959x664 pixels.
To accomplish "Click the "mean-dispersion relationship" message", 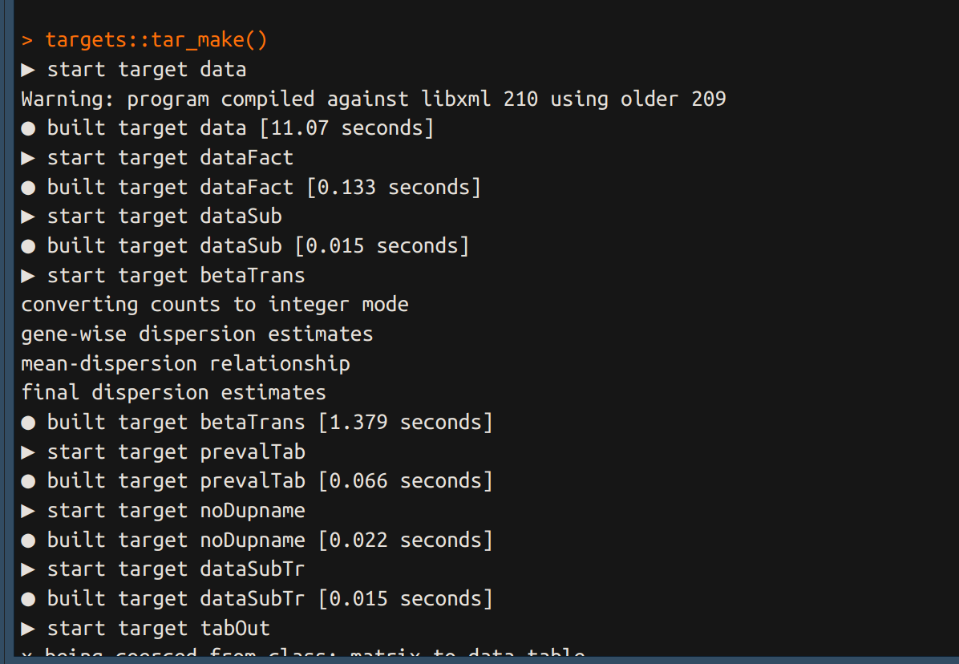I will [x=185, y=364].
